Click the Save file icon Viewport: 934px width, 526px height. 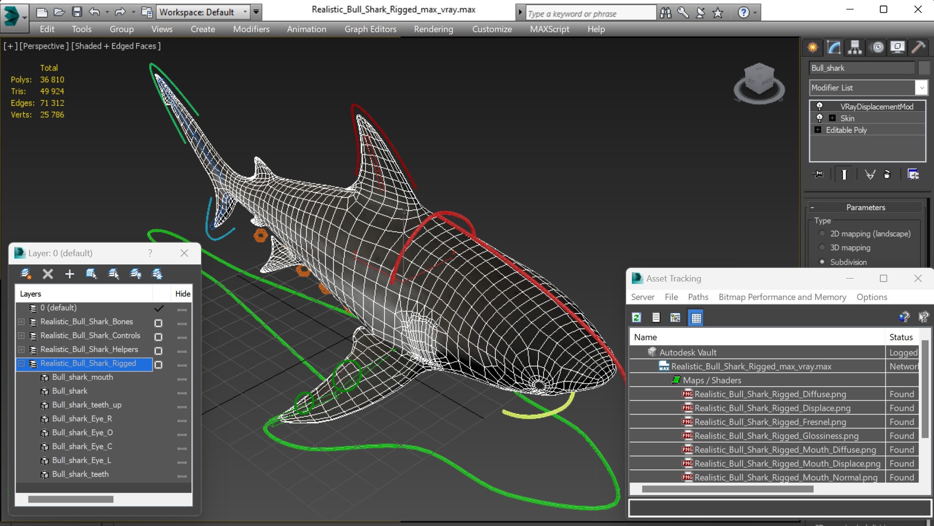point(76,12)
